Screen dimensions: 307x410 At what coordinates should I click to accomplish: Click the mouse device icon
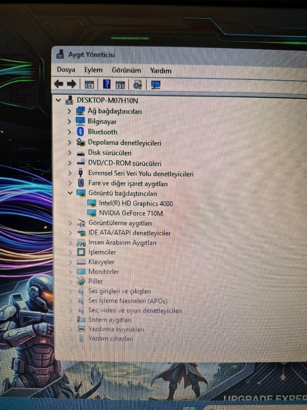(81, 183)
